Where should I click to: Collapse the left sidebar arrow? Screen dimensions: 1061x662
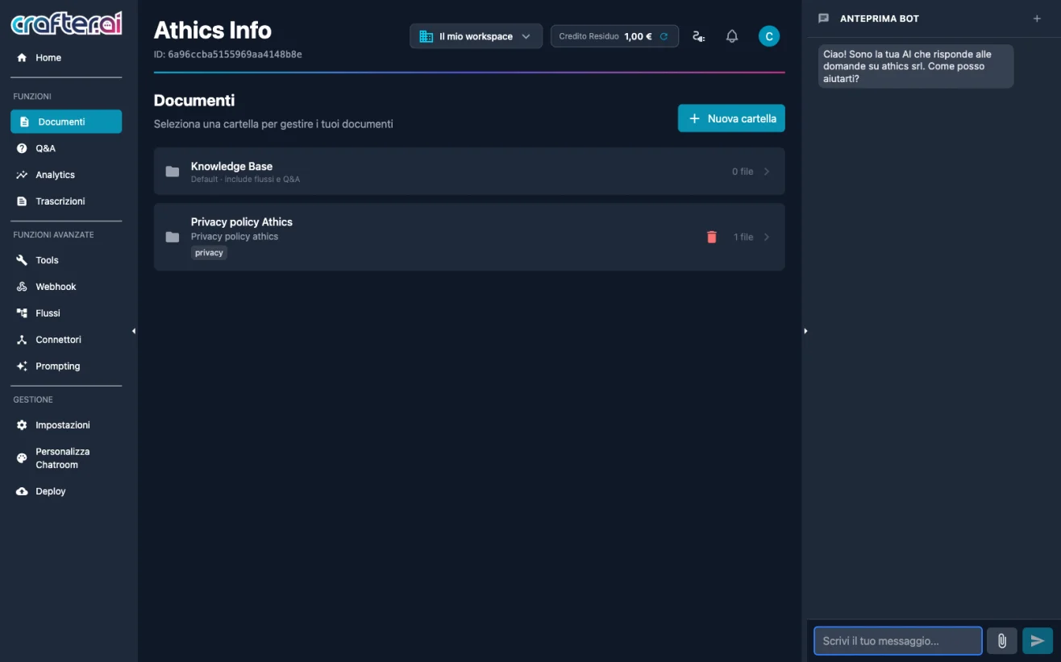coord(134,331)
